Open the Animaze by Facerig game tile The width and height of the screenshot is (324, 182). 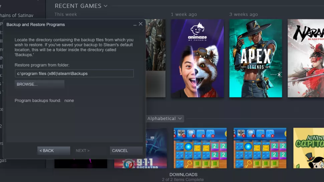tap(197, 58)
